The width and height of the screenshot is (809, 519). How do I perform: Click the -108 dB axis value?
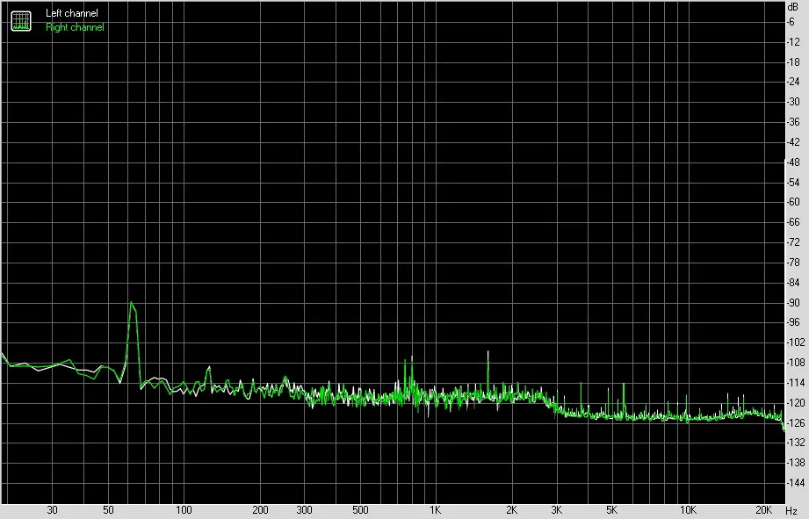[x=795, y=362]
